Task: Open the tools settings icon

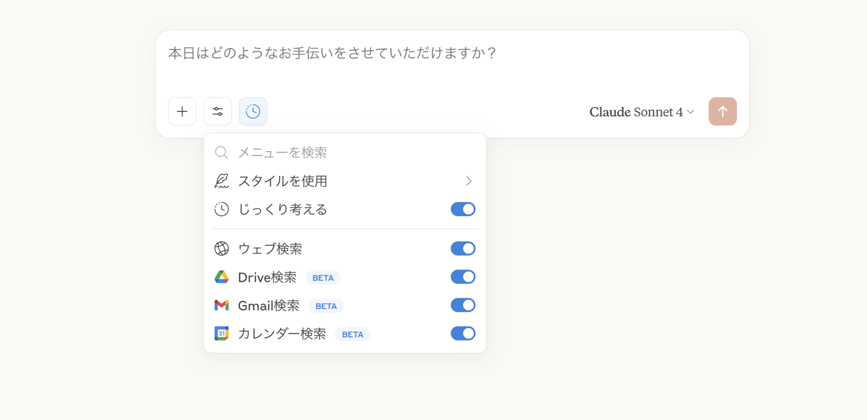Action: pyautogui.click(x=217, y=111)
